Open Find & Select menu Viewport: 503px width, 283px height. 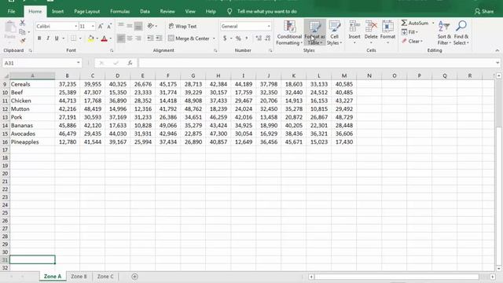tap(461, 33)
